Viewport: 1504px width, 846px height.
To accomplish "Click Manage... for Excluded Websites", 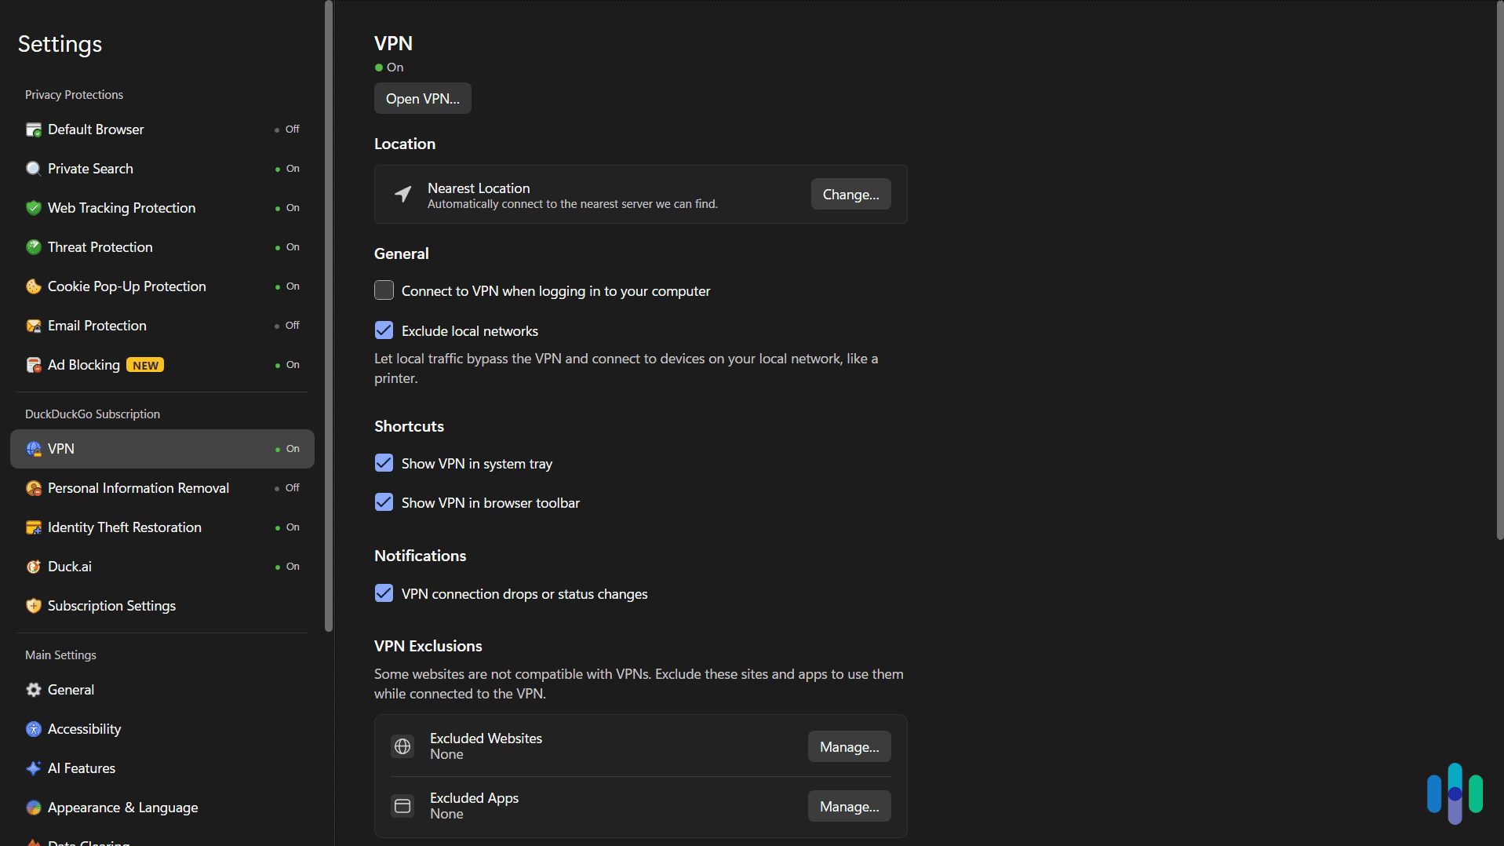I will click(850, 747).
